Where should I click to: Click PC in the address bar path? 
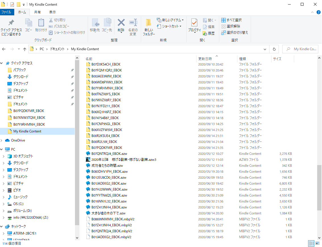42,49
